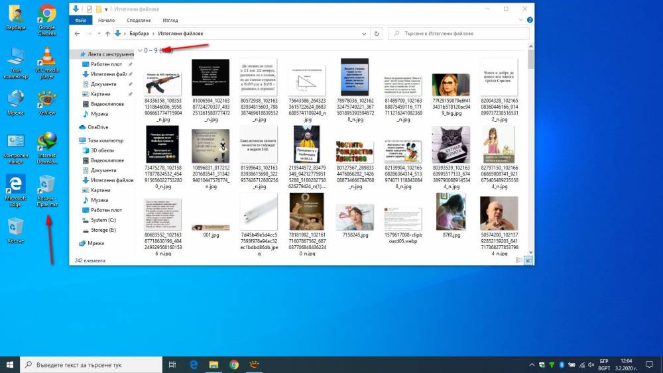Open Microsoft Edge desktop shortcut
This screenshot has height=373, width=663.
16,191
